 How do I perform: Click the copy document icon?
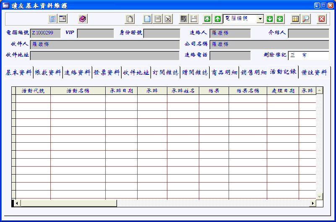(x=130, y=19)
